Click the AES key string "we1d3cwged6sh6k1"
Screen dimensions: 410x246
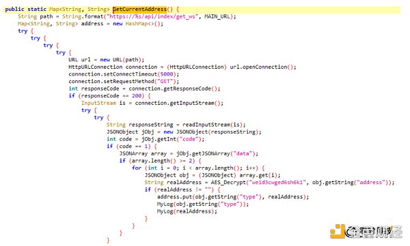pyautogui.click(x=277, y=183)
